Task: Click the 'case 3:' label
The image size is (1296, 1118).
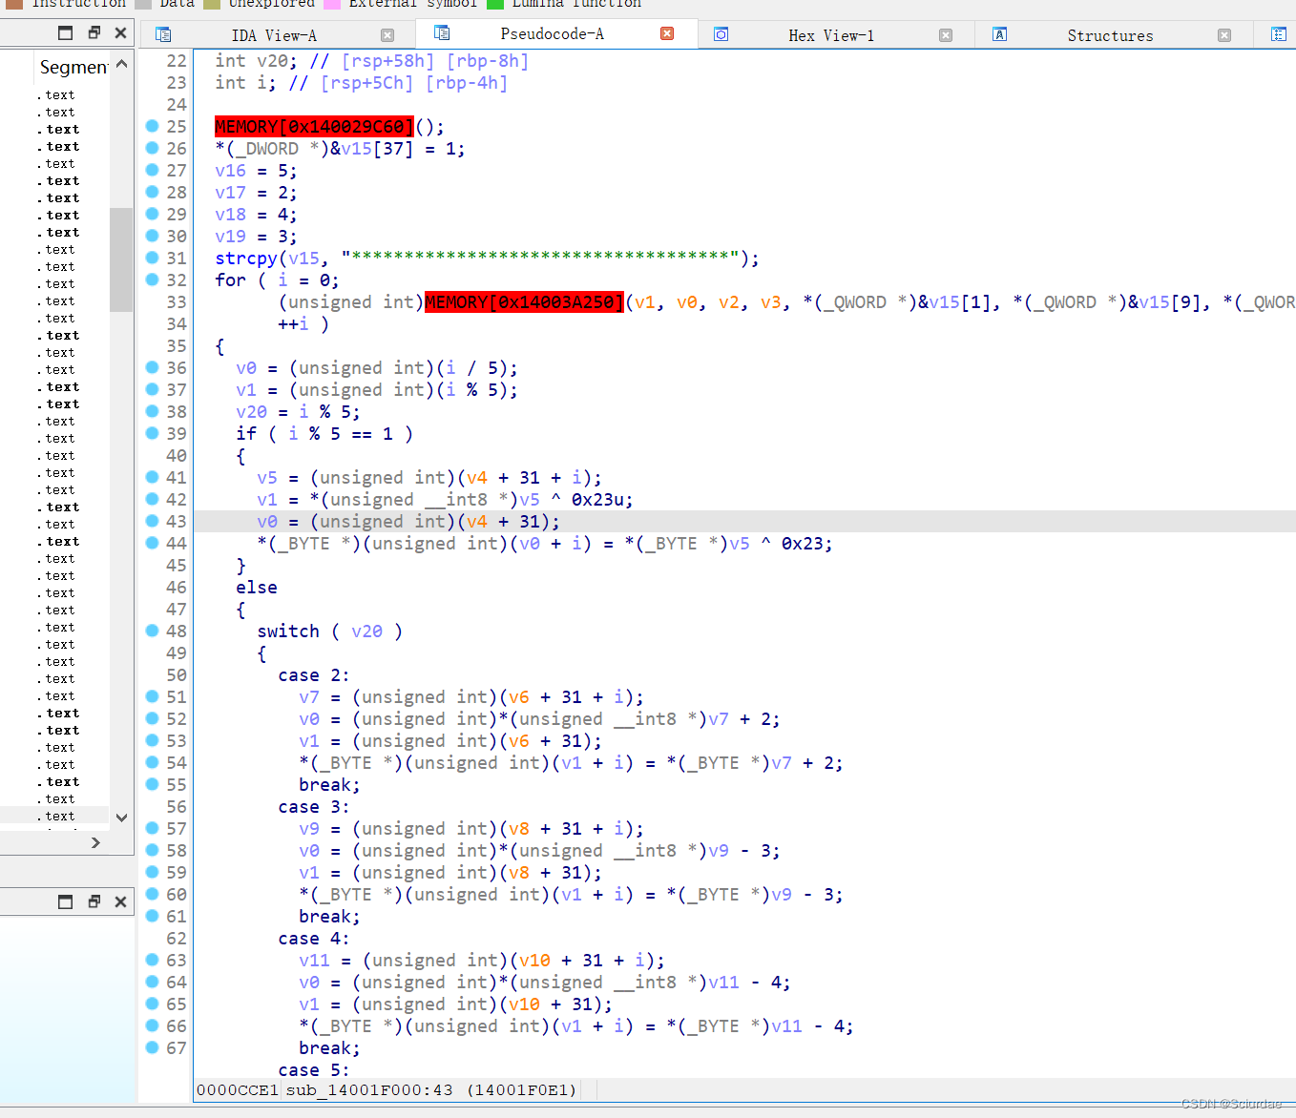Action: tap(314, 807)
